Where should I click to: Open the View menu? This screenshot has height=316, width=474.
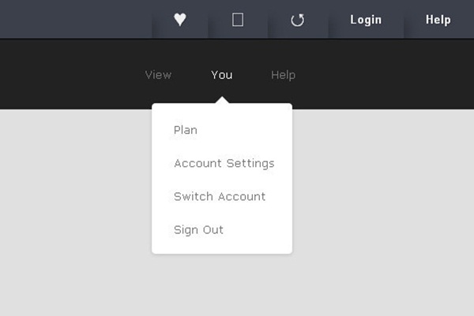(158, 75)
